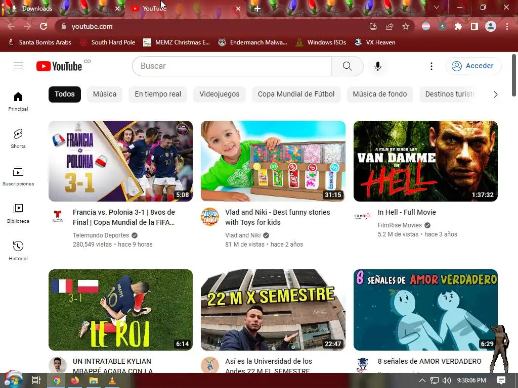
Task: Open File Explorer from taskbar
Action: point(94,380)
